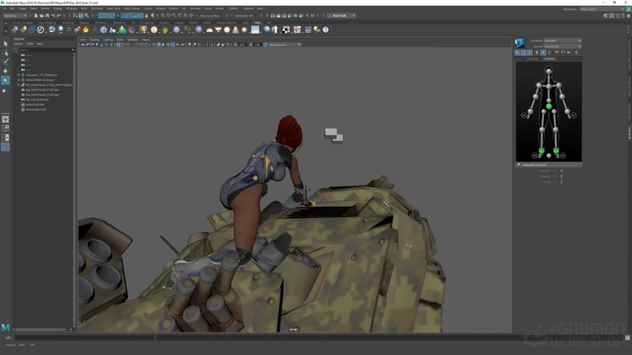Switch to the Definition tab in HumanIK
This screenshot has width=632, height=355.
[x=533, y=59]
